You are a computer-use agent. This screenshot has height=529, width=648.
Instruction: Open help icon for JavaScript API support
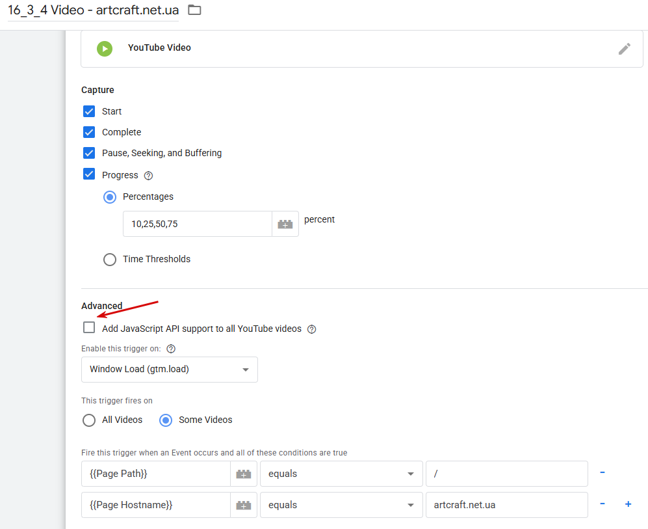[x=312, y=329]
